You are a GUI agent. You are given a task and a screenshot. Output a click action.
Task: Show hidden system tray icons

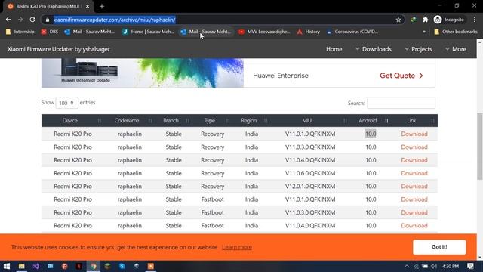point(407,266)
